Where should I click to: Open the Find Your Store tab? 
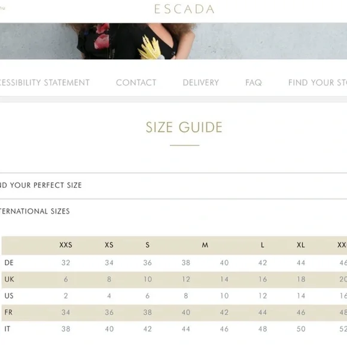tap(318, 83)
